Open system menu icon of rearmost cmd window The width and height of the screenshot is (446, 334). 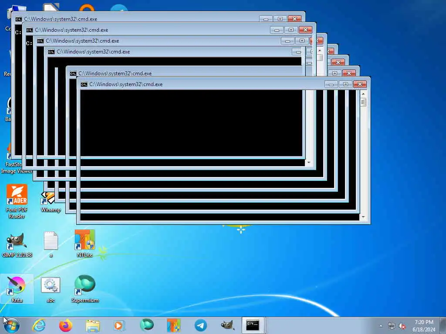pos(18,19)
